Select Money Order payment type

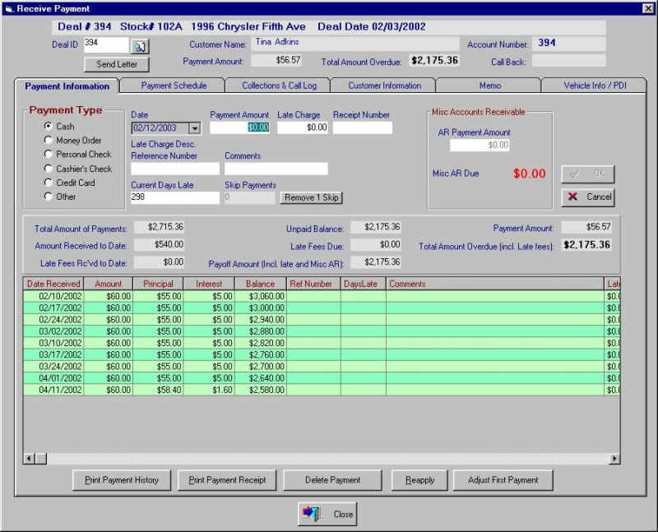coord(49,141)
